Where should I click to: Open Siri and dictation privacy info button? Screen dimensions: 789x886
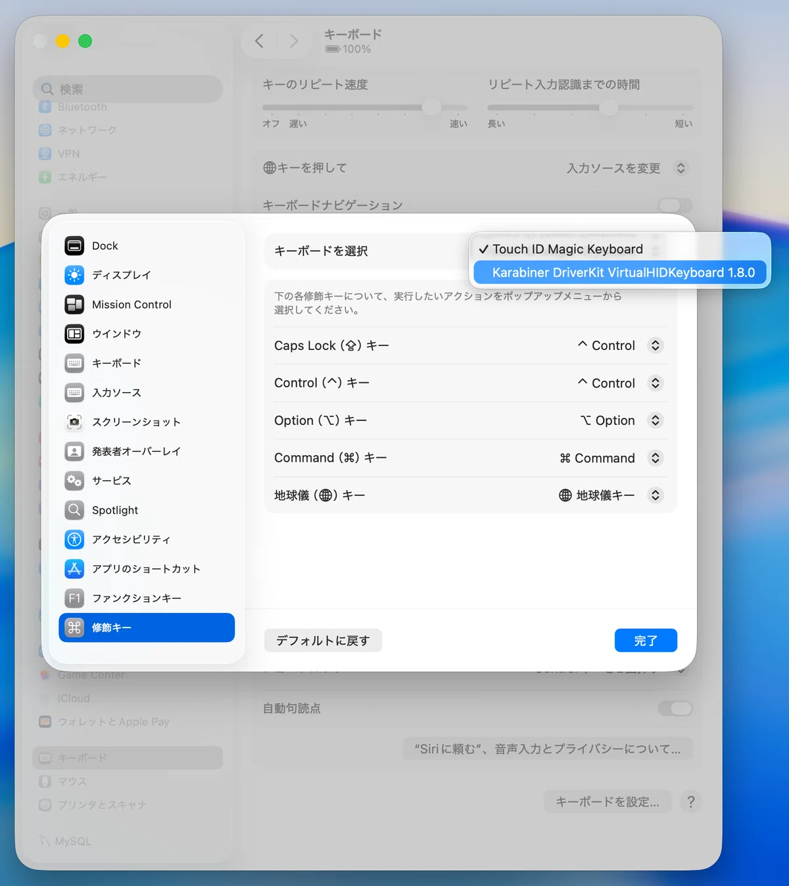tap(548, 749)
